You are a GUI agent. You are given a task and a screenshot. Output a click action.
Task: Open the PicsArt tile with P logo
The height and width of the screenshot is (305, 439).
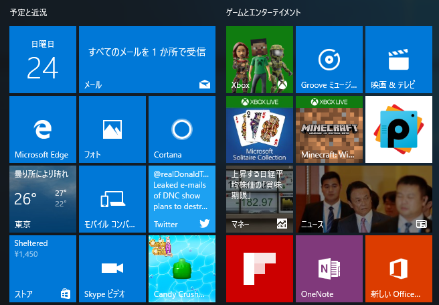tap(399, 129)
